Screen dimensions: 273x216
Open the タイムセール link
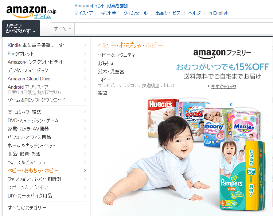click(x=136, y=13)
